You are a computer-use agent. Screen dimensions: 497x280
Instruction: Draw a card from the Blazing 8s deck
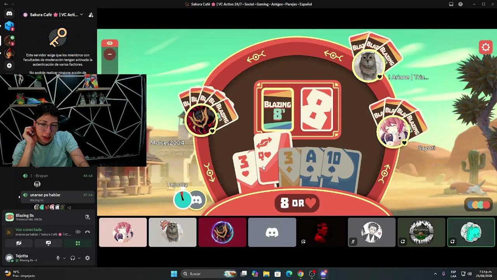(277, 110)
